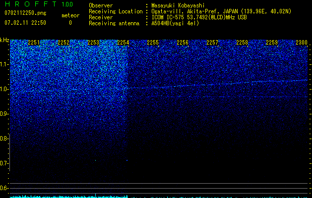Click the 0.9 frequency axis label
The height and width of the screenshot is (198, 312).
(4, 114)
